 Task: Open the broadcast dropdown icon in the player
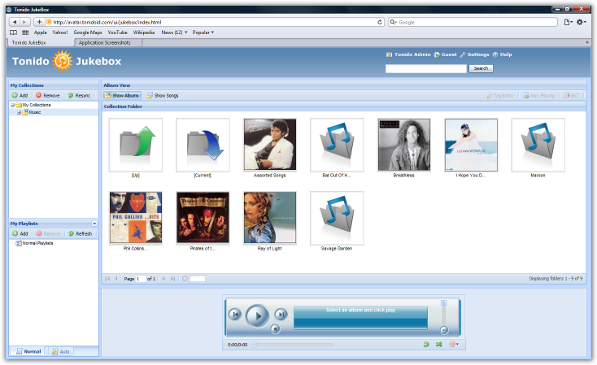tap(453, 345)
